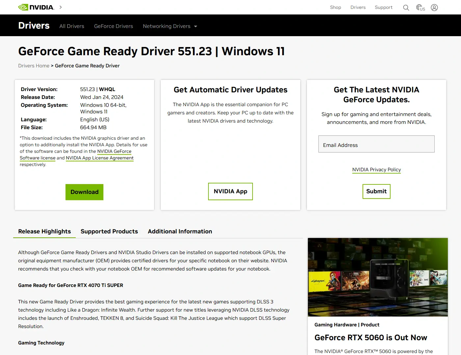Click Get Automatic Driver Updates heading
This screenshot has height=355, width=461.
230,90
